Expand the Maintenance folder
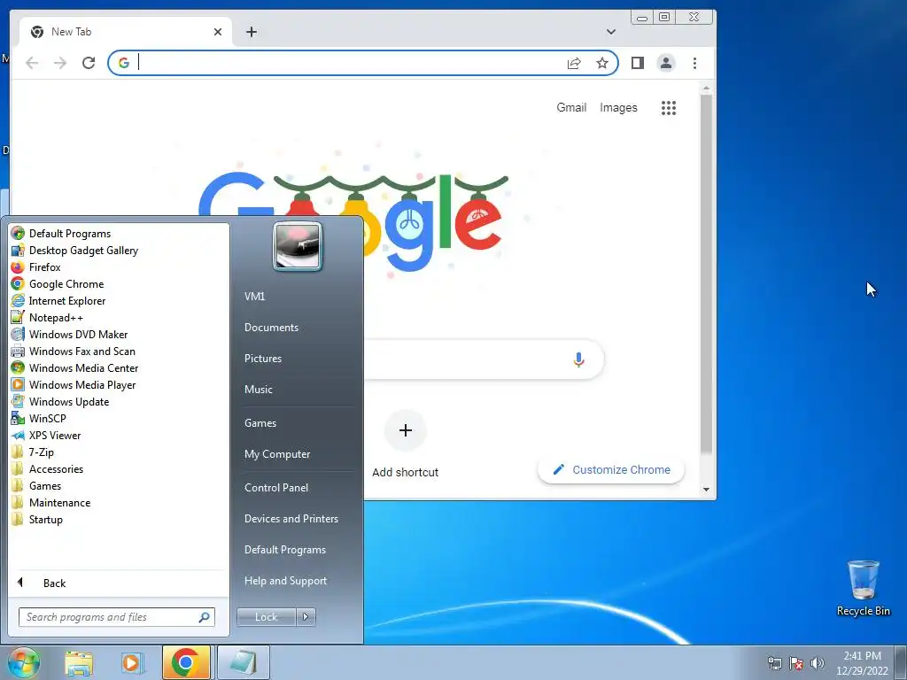This screenshot has height=680, width=907. [59, 503]
